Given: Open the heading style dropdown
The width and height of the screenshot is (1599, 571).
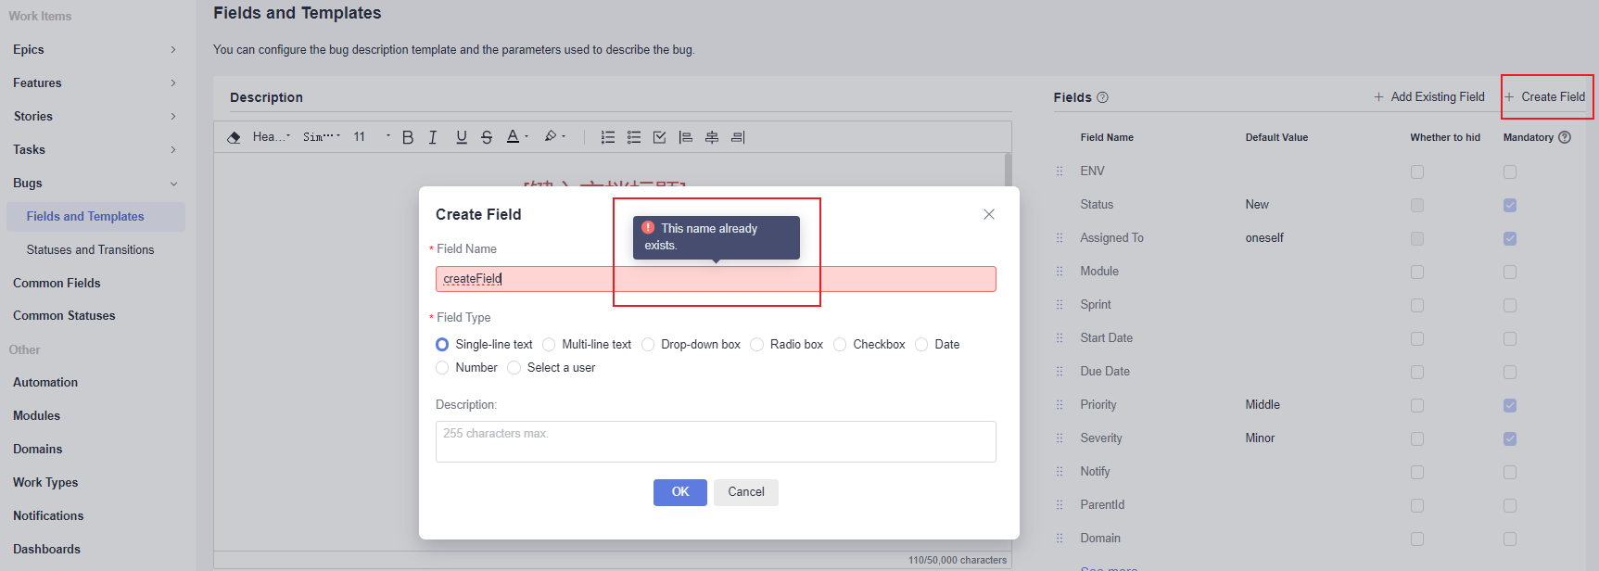Looking at the screenshot, I should [x=272, y=137].
